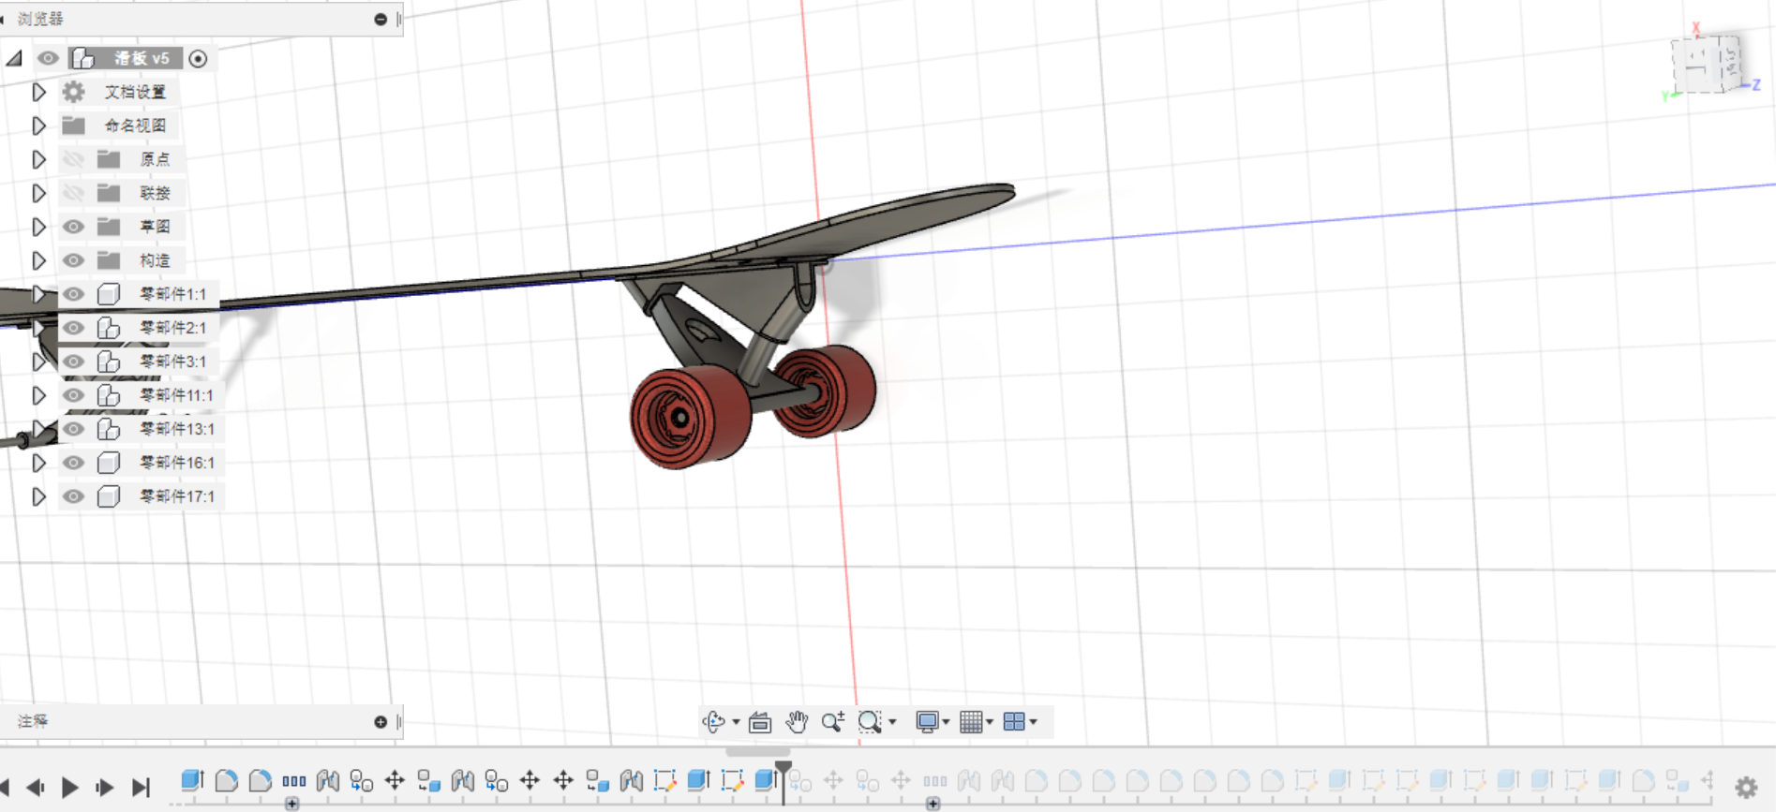1776x812 pixels.
Task: Step timeline forward one feature
Action: click(105, 787)
